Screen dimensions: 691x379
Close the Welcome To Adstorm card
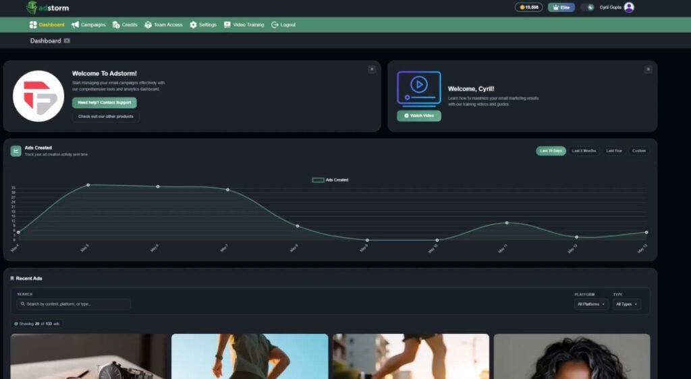(x=372, y=69)
